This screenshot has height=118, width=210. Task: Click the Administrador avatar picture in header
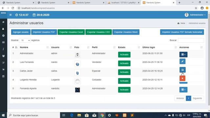[187, 15]
